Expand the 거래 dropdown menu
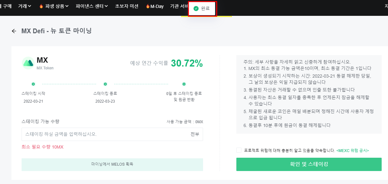Image resolution: width=388 pixels, height=184 pixels. (25, 6)
